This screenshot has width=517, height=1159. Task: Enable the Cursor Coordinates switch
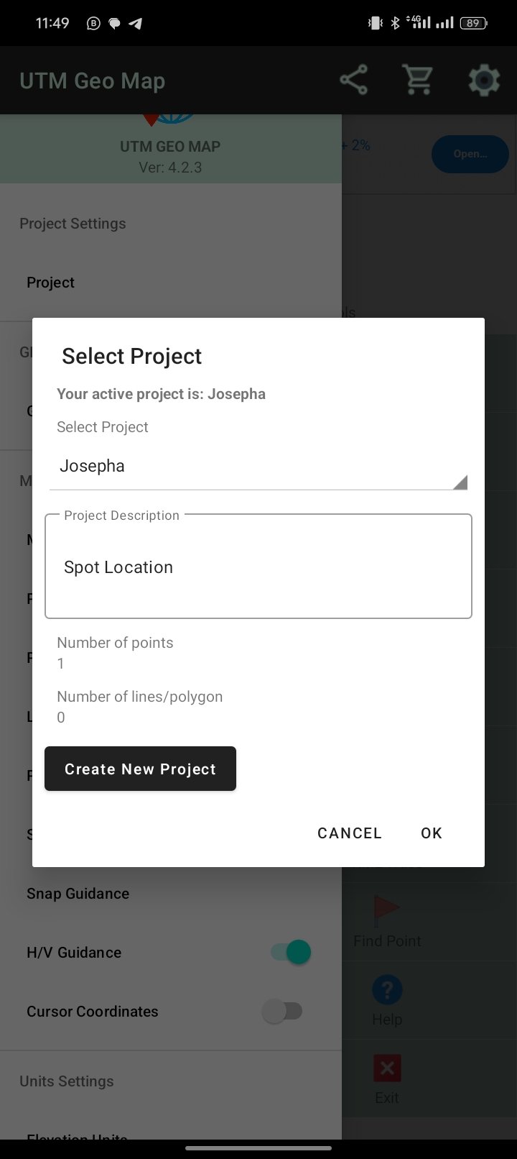tap(282, 1011)
